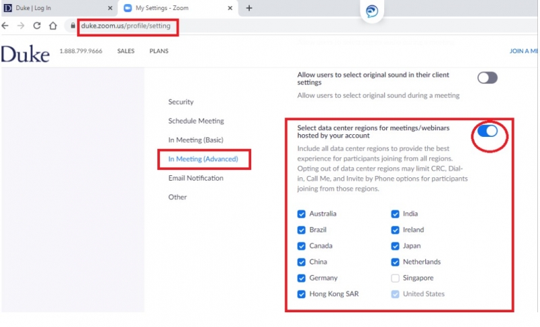This screenshot has height=327, width=540.
Task: Uncheck the Australia checkbox
Action: click(301, 214)
